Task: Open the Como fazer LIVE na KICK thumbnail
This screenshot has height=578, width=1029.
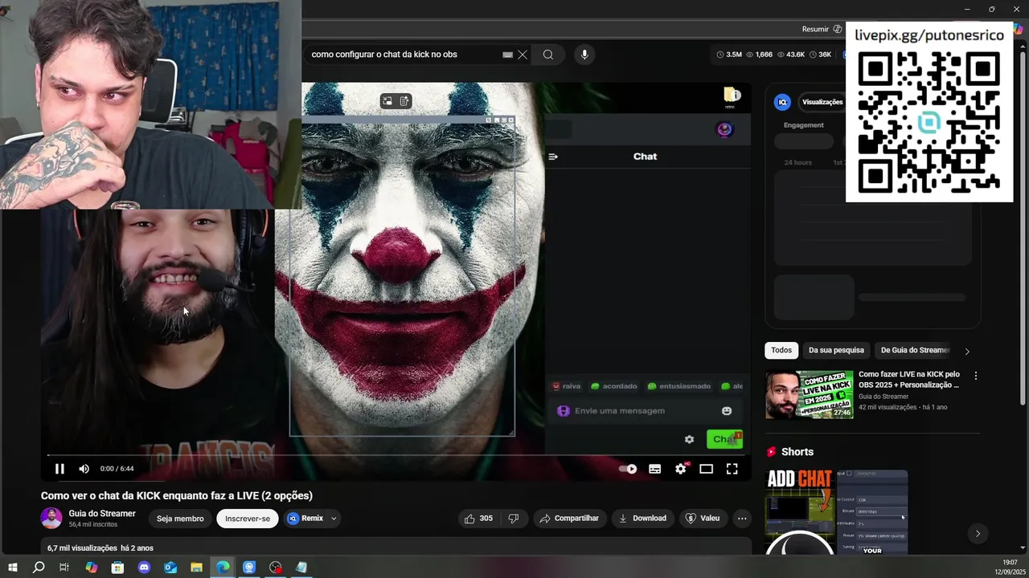Action: click(x=809, y=395)
